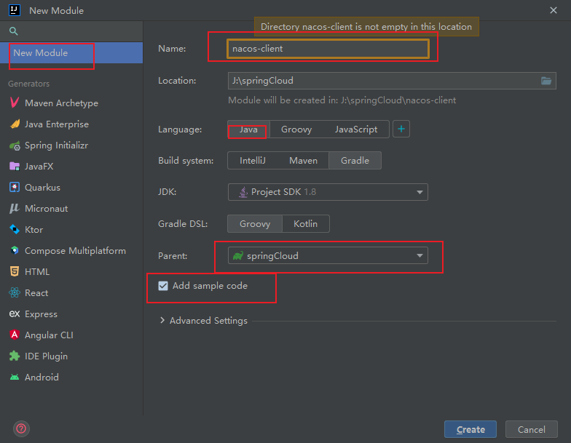The height and width of the screenshot is (443, 571).
Task: Click the Quarkus generator icon
Action: (x=15, y=188)
